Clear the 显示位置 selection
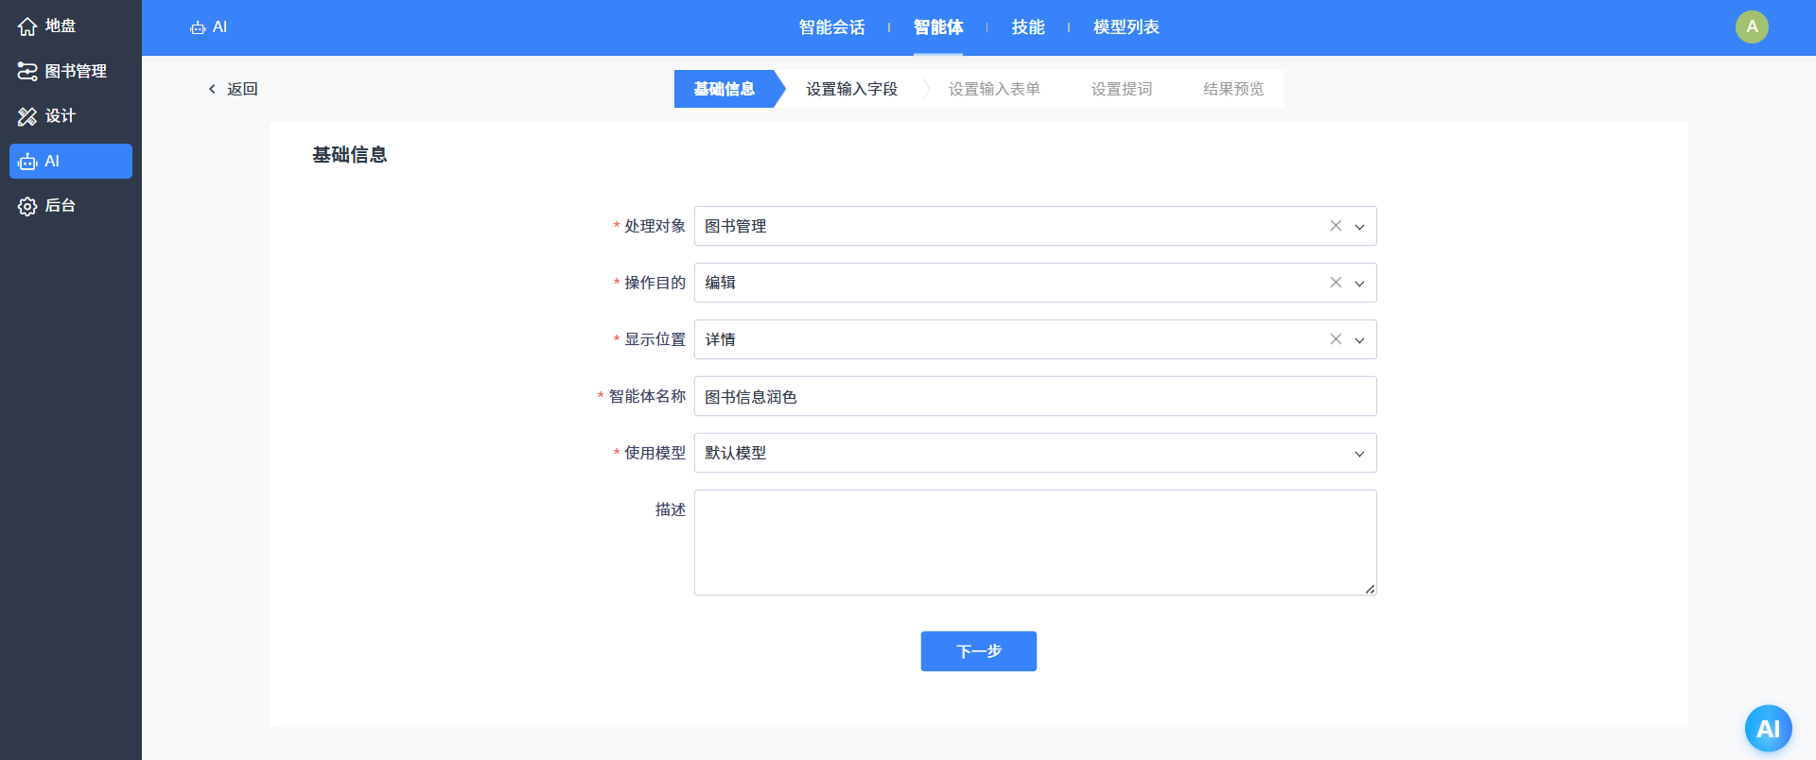1816x760 pixels. click(1336, 339)
